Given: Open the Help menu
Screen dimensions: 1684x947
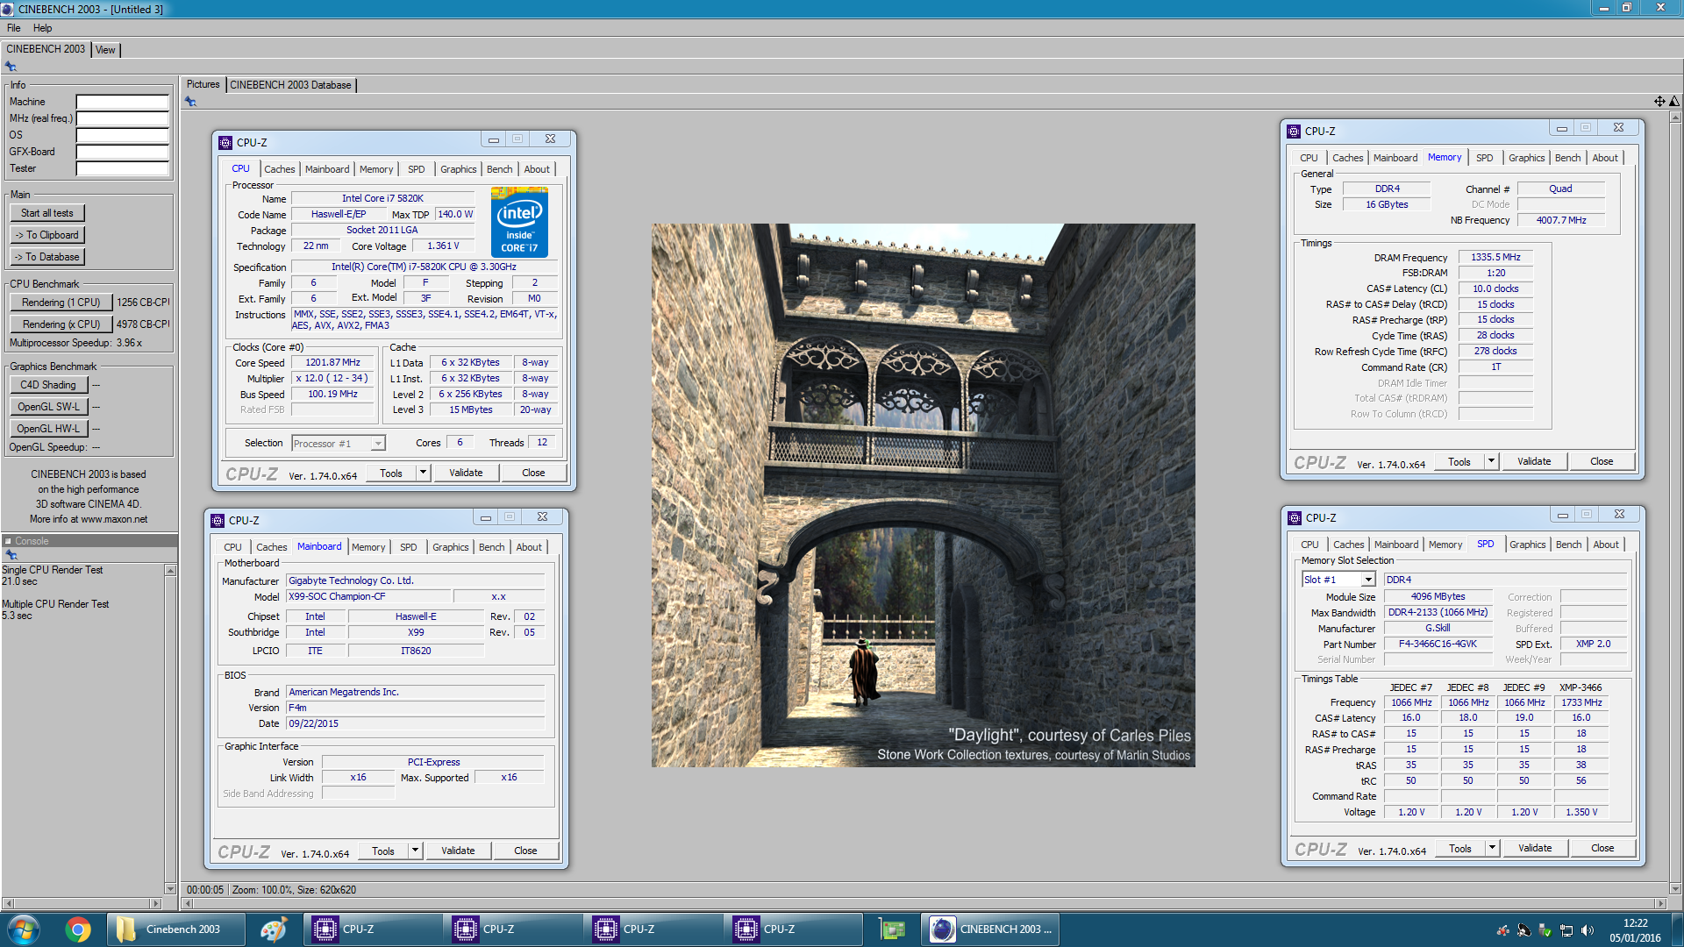Looking at the screenshot, I should click(x=42, y=28).
